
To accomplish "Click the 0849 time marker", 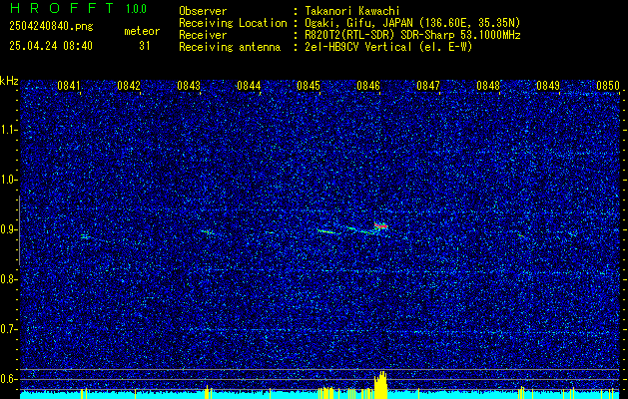I will [x=548, y=86].
